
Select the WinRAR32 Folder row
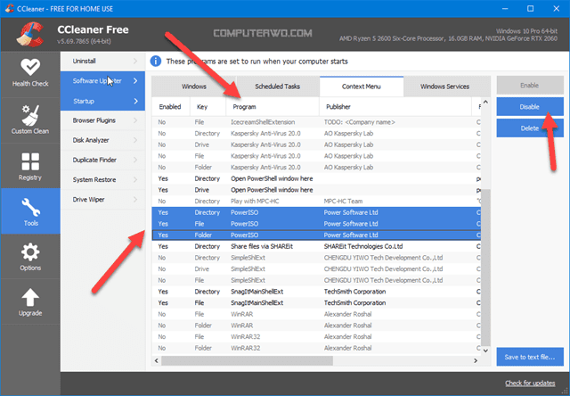pos(316,348)
